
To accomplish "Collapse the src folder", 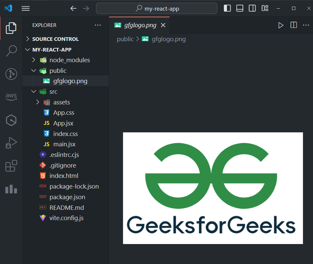I will [x=66, y=92].
